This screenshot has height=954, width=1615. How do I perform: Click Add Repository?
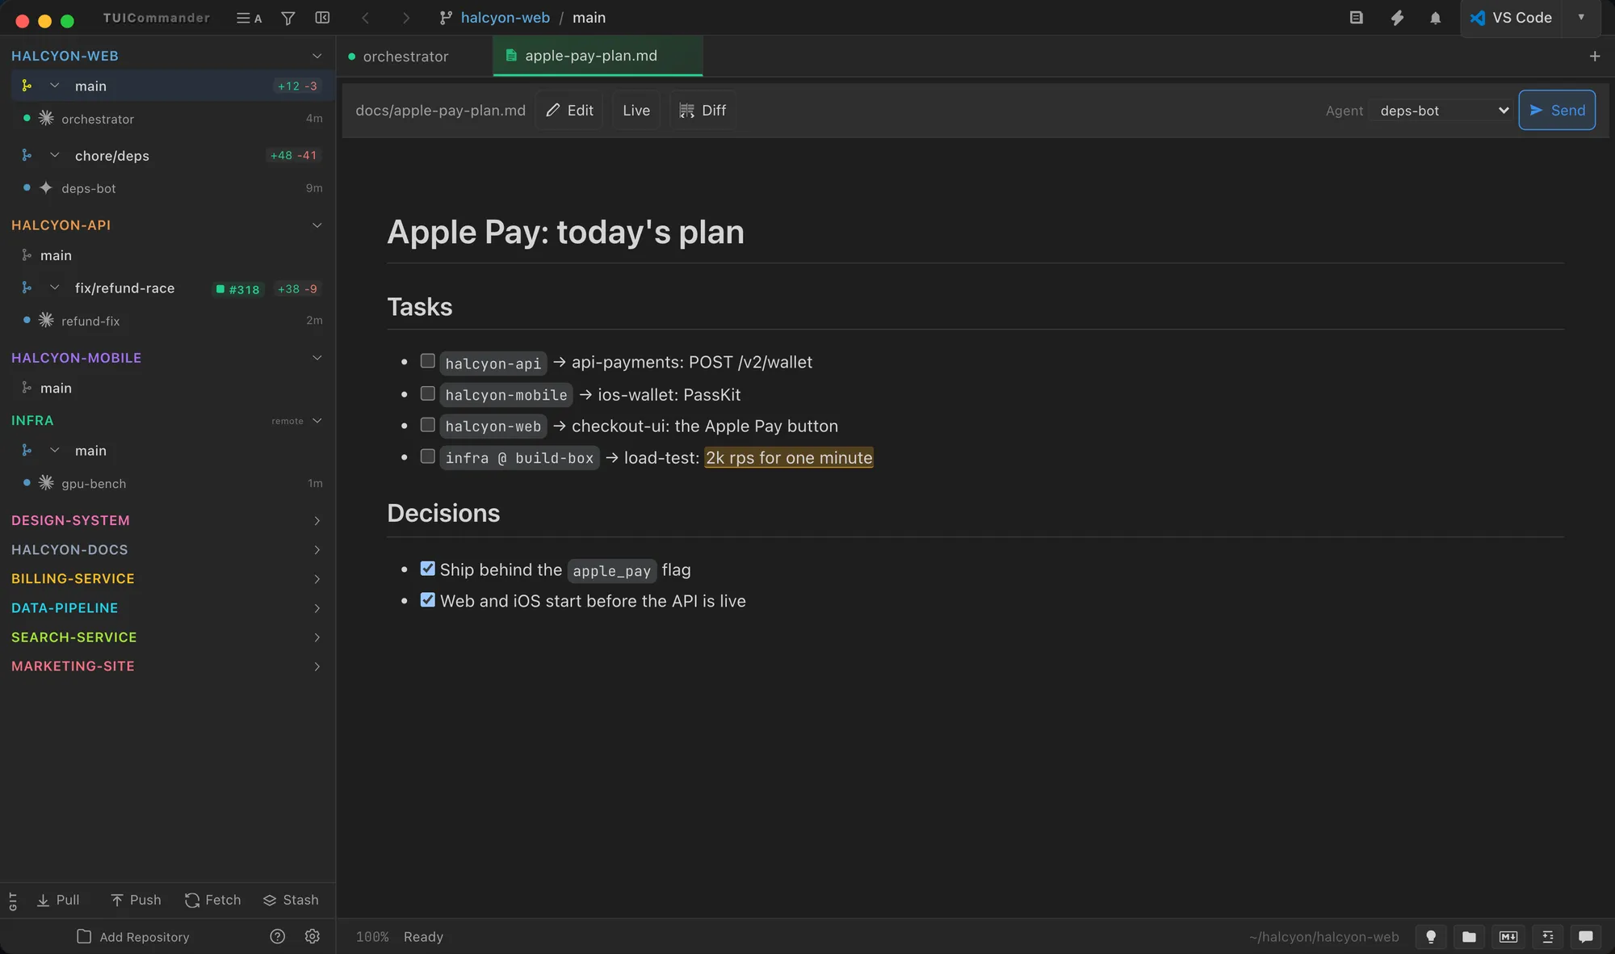tap(133, 937)
